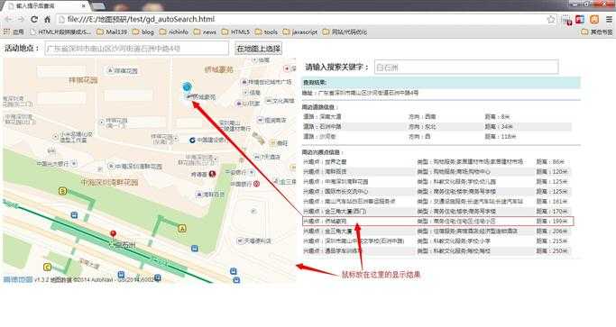Click the orange extension icon in the toolbar

(x=594, y=19)
